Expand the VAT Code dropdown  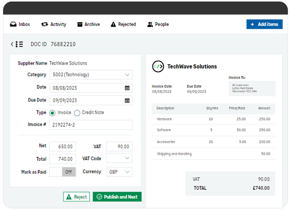pos(119,158)
